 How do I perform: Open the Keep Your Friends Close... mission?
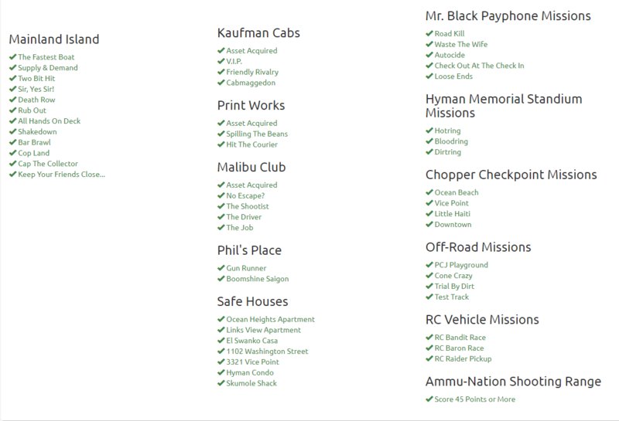point(62,175)
